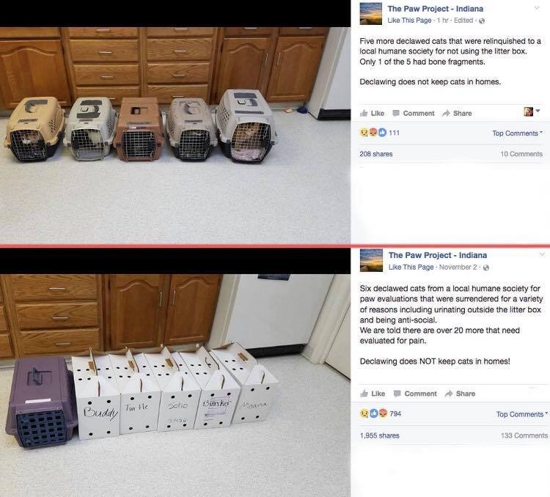Click Like This Page on top post
This screenshot has width=550, height=497.
click(409, 21)
